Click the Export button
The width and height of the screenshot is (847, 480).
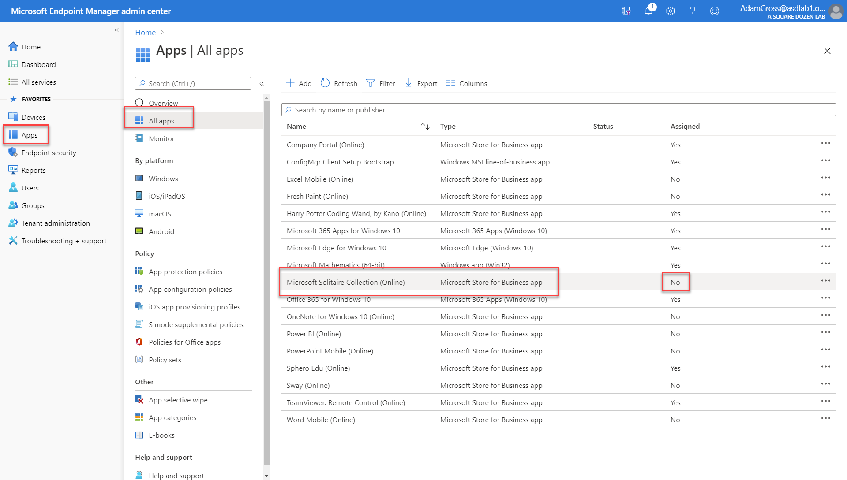(x=421, y=83)
